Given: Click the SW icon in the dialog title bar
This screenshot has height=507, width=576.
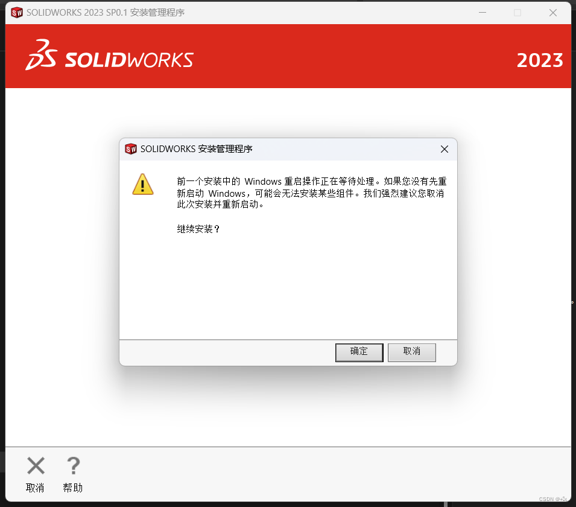Looking at the screenshot, I should [130, 149].
